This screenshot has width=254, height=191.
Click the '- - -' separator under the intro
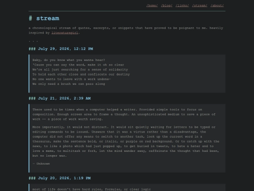click(x=33, y=41)
